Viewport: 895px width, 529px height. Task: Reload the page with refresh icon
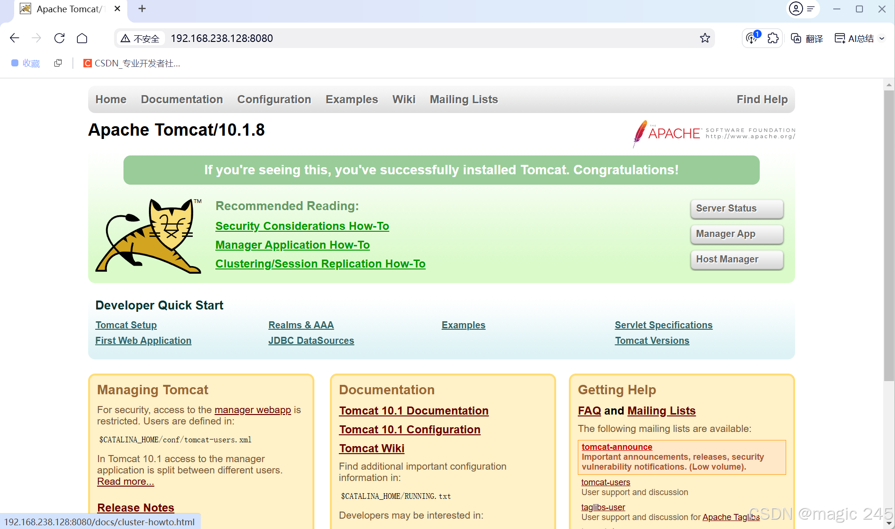pyautogui.click(x=59, y=38)
